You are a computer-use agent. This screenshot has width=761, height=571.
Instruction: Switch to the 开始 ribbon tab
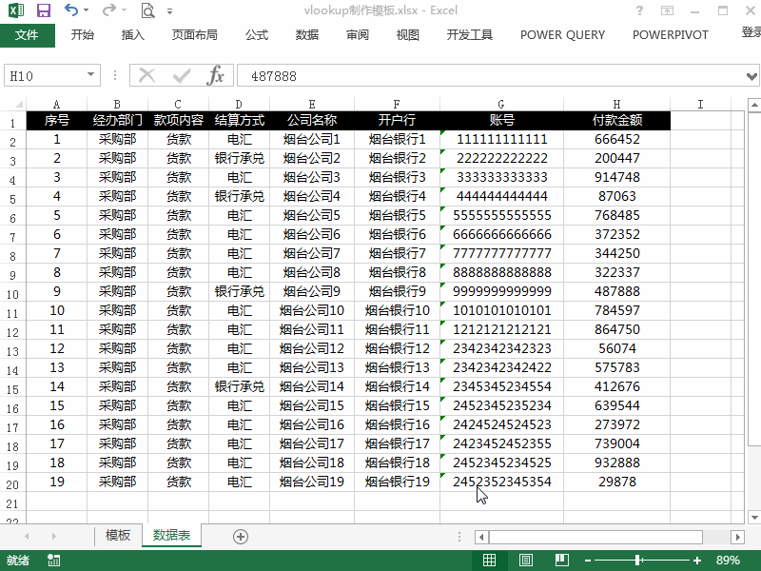[x=83, y=35]
